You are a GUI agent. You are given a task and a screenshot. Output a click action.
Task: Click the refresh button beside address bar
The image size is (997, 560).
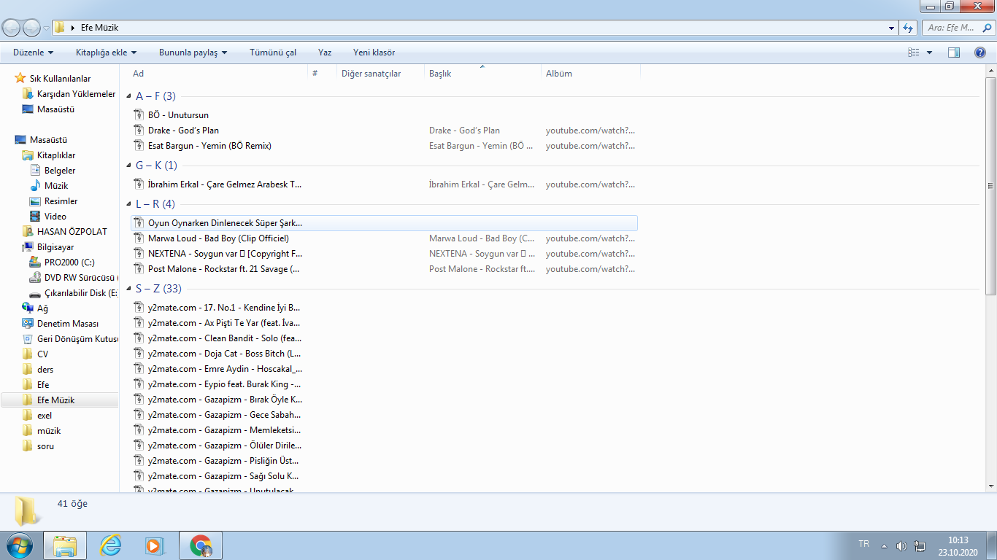(x=908, y=28)
